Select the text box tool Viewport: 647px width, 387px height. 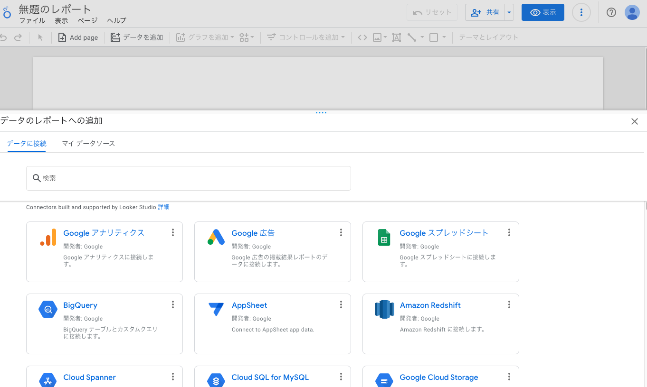point(397,37)
